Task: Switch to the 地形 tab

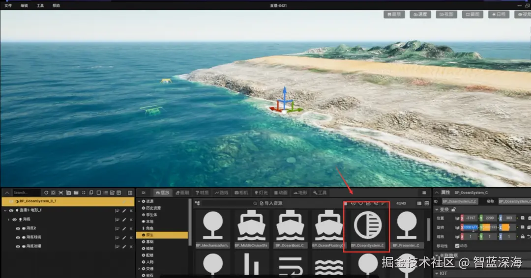Action: click(300, 193)
